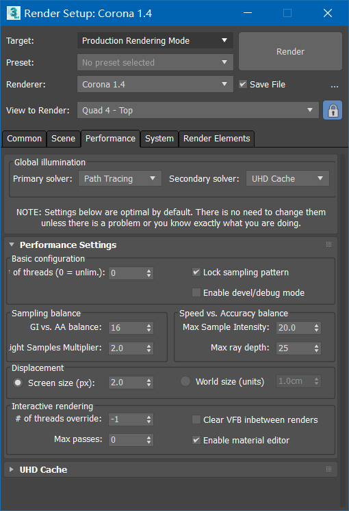Minimize the Render Setup window
Viewport: 349px width, 511px height.
tap(248, 13)
